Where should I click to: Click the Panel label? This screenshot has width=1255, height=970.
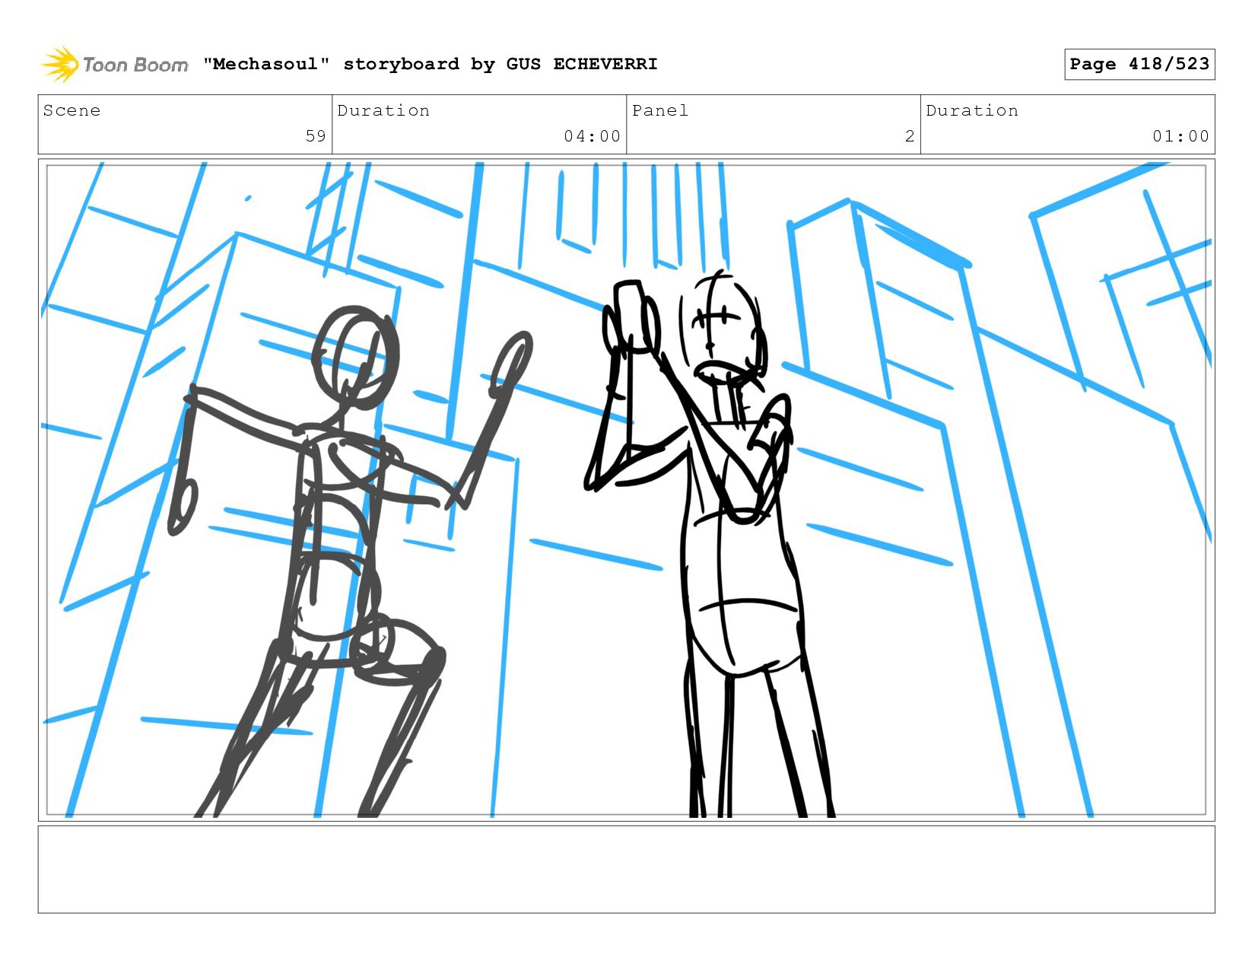(660, 110)
